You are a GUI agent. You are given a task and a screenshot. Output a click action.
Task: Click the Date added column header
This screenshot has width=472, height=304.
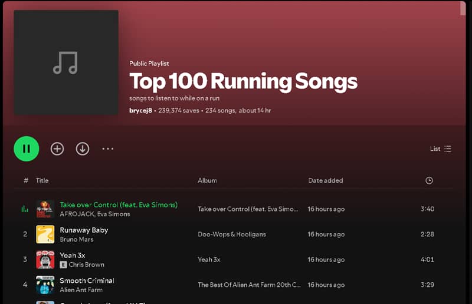click(325, 180)
